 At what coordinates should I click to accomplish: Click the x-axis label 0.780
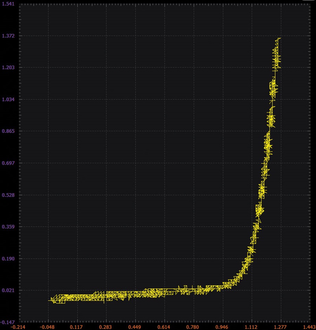tap(193, 327)
